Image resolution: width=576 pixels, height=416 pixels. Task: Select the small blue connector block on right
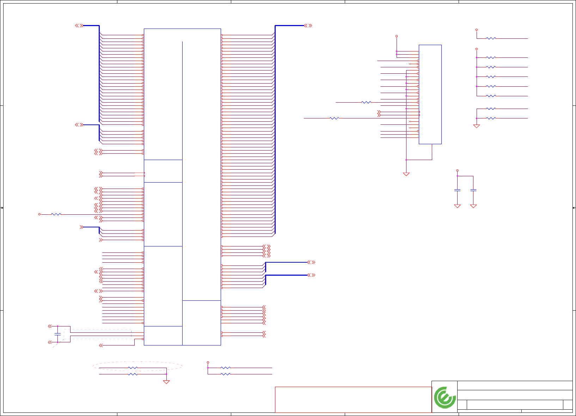coord(430,94)
